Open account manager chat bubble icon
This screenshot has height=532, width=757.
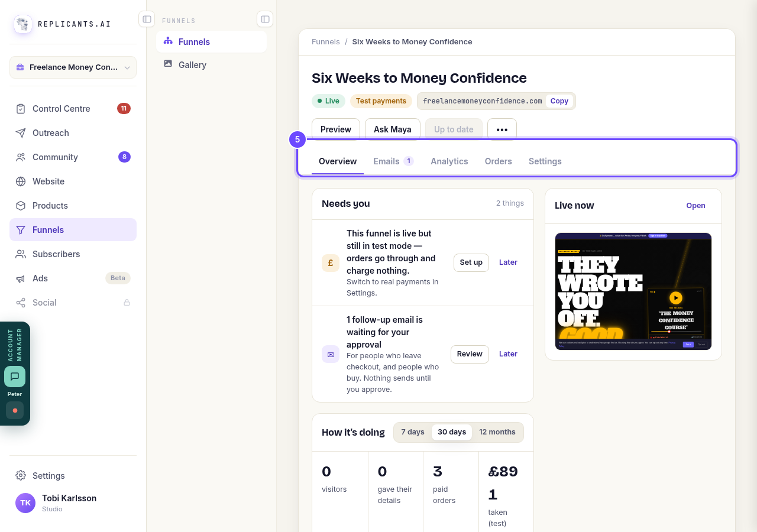click(x=15, y=377)
